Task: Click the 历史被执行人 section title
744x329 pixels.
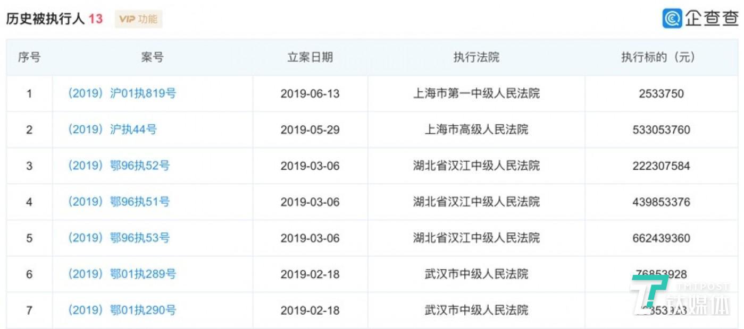Action: (x=45, y=19)
